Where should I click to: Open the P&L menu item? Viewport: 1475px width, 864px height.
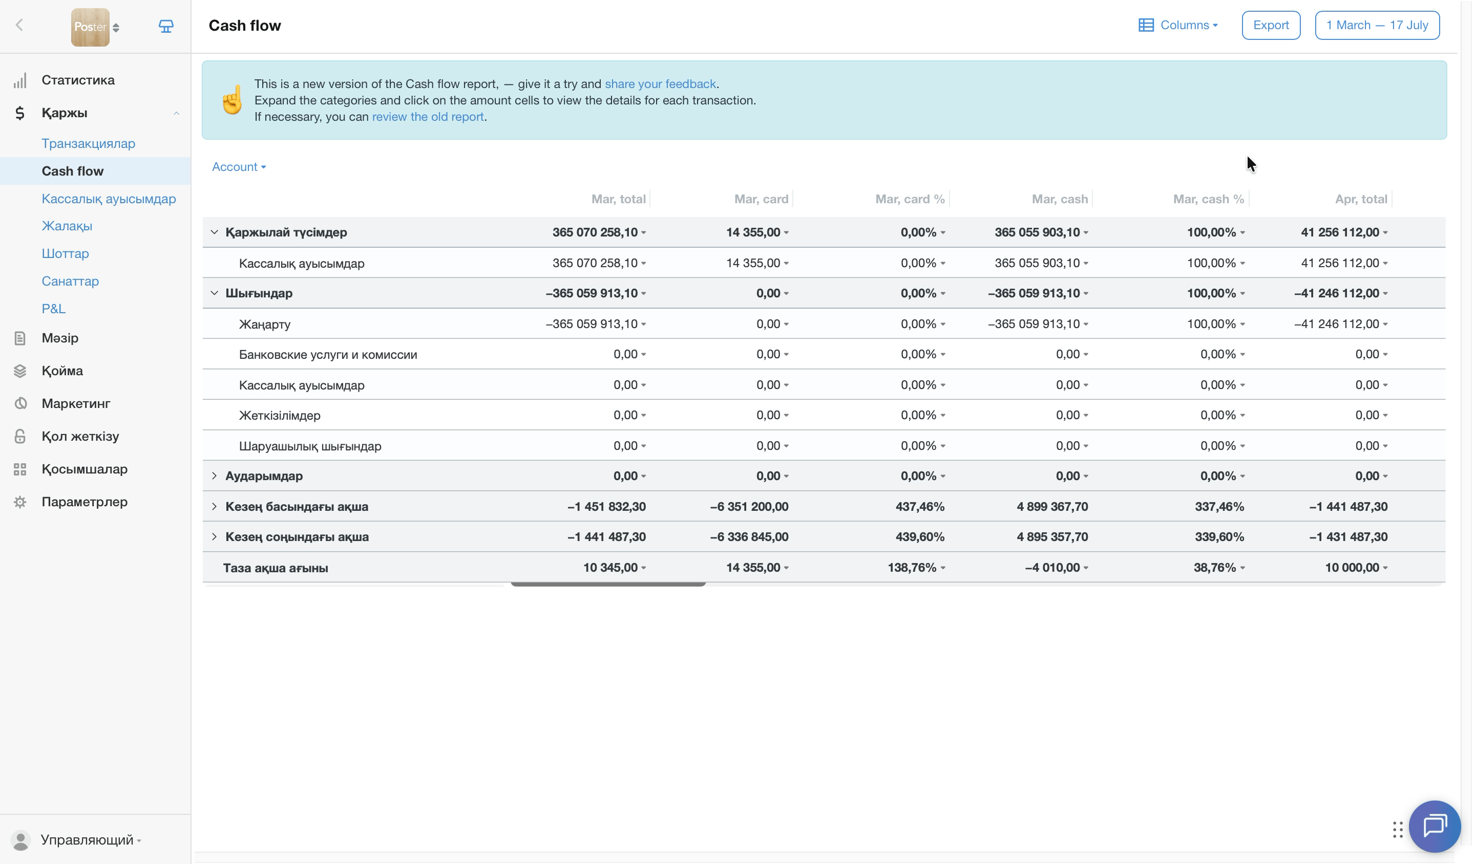tap(53, 309)
